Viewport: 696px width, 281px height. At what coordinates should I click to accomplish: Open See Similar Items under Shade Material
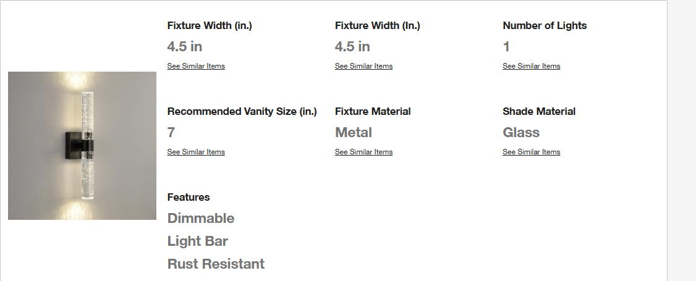pyautogui.click(x=532, y=152)
